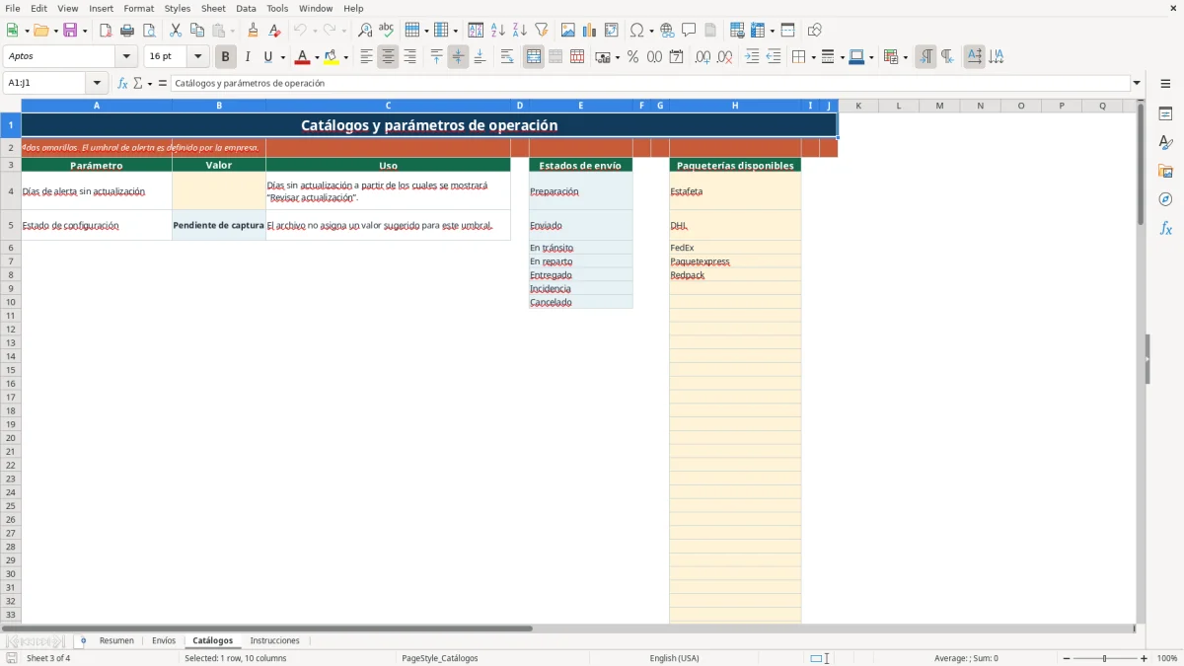Viewport: 1184px width, 666px height.
Task: Expand the Name Box dropdown
Action: coord(98,84)
